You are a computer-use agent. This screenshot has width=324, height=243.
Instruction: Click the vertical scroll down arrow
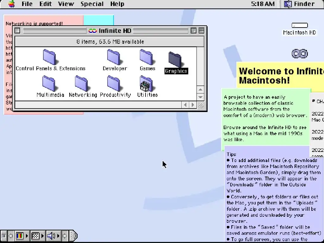[x=200, y=97]
